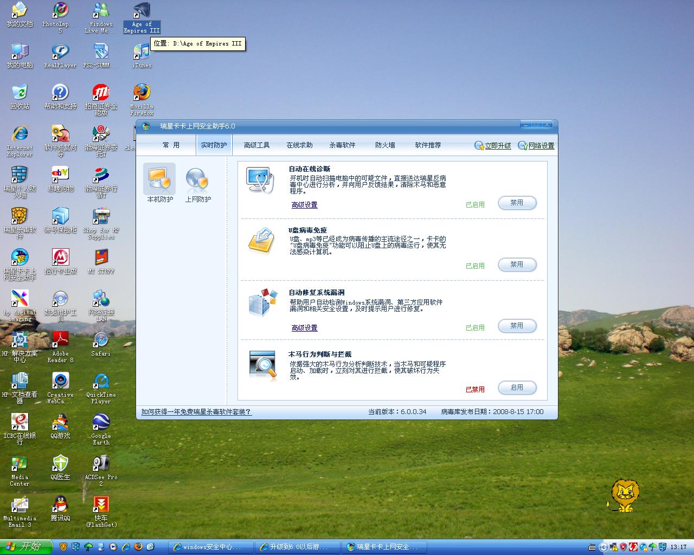Select the Adobe Reader 8 desktop icon
The width and height of the screenshot is (694, 555).
[x=60, y=347]
